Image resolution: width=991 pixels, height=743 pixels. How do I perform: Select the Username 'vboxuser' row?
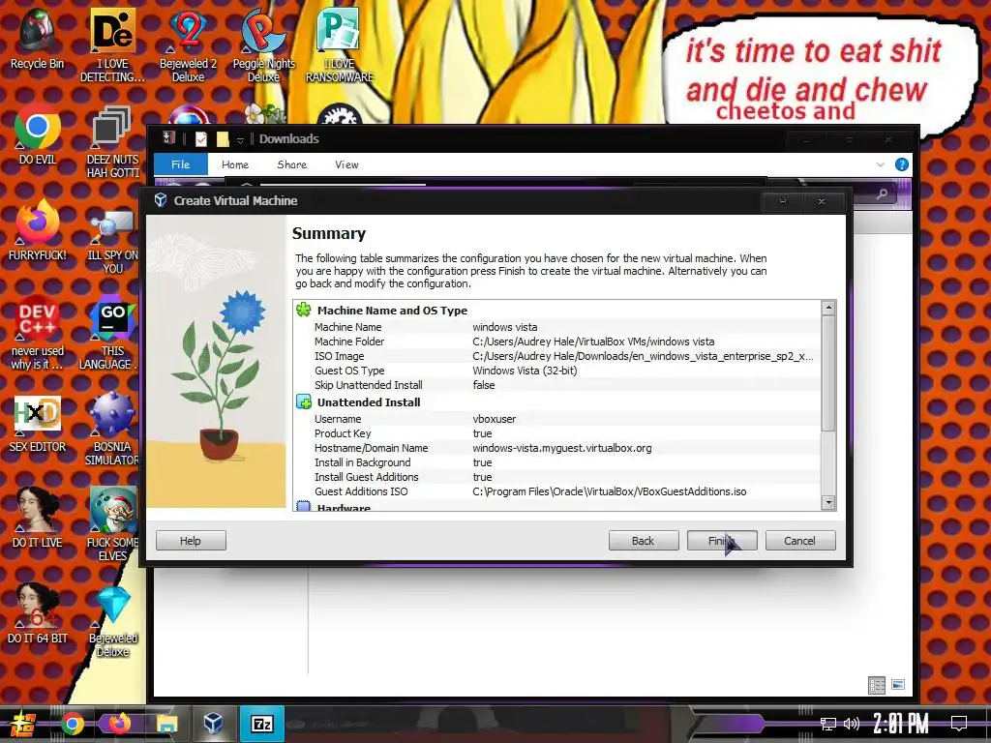click(556, 419)
